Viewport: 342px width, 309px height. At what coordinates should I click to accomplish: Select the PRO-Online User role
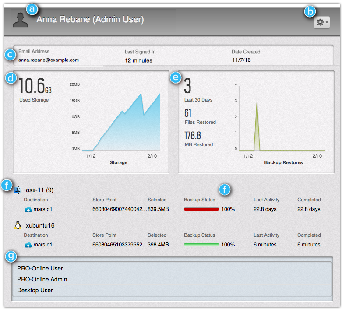[40, 268]
